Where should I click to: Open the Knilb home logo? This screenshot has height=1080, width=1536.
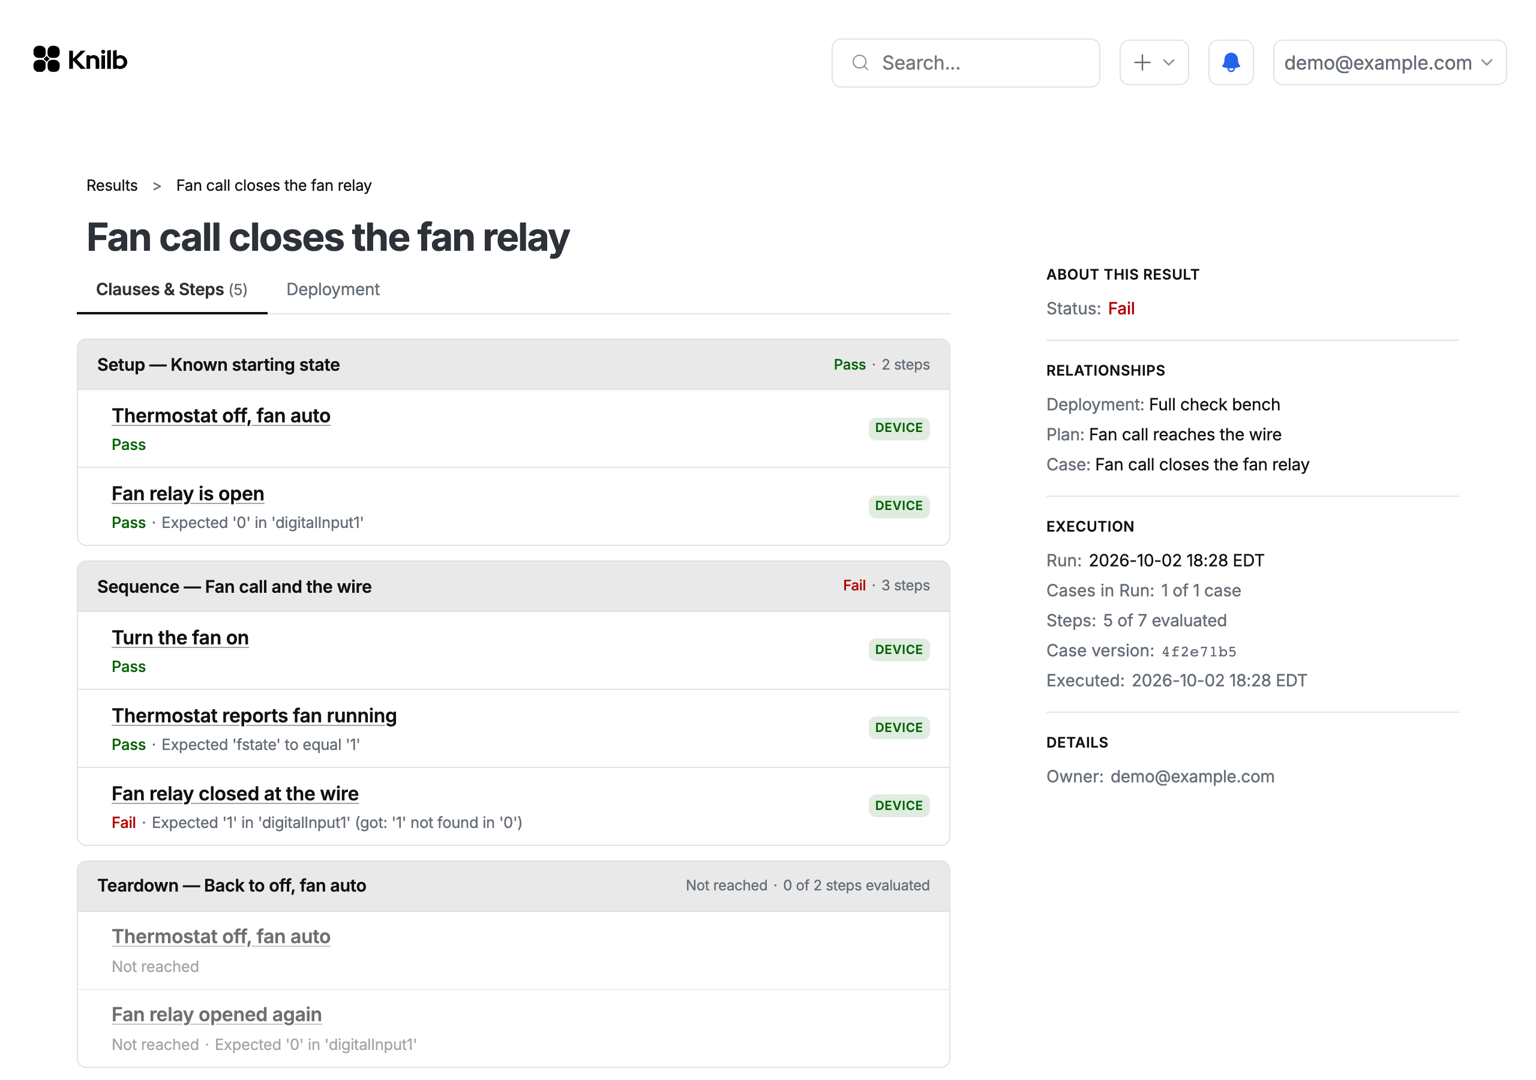pos(80,59)
